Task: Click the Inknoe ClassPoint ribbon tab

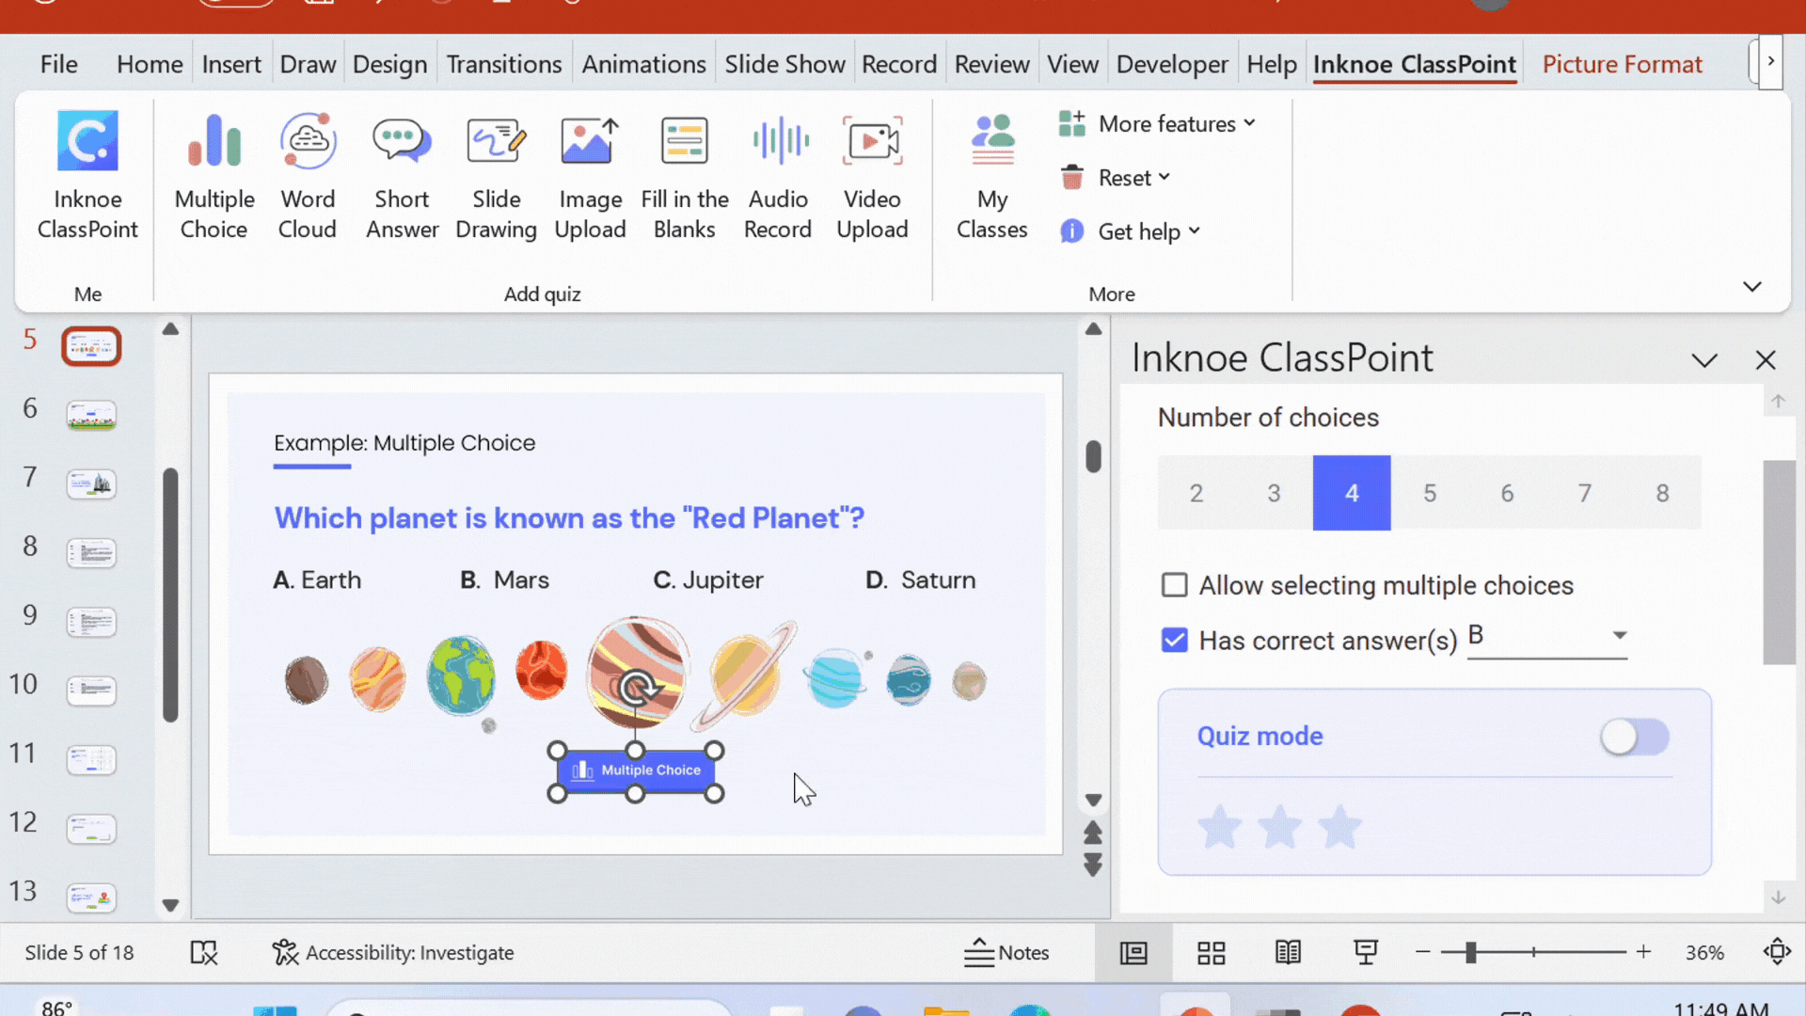Action: (1414, 63)
